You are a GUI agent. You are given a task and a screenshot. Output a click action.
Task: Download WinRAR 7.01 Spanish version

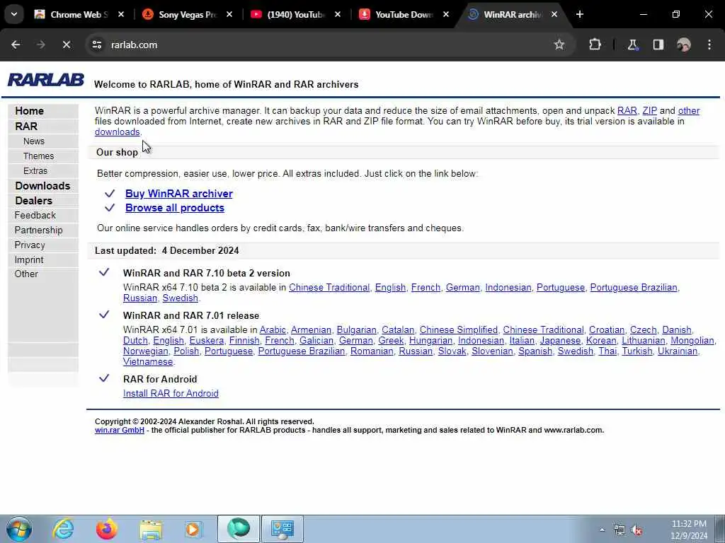coord(535,351)
